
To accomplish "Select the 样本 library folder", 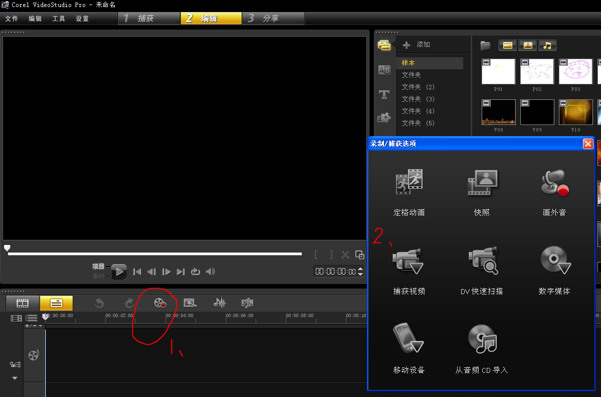I will (x=430, y=63).
